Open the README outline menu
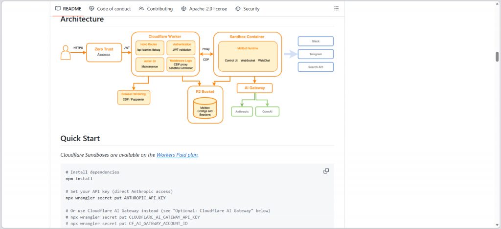501x229 pixels. tap(336, 8)
